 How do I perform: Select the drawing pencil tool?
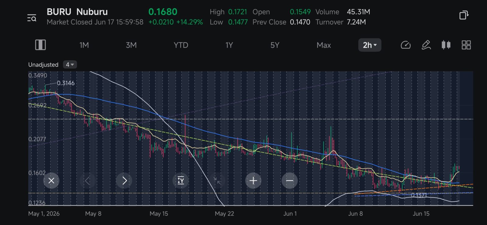click(x=426, y=45)
